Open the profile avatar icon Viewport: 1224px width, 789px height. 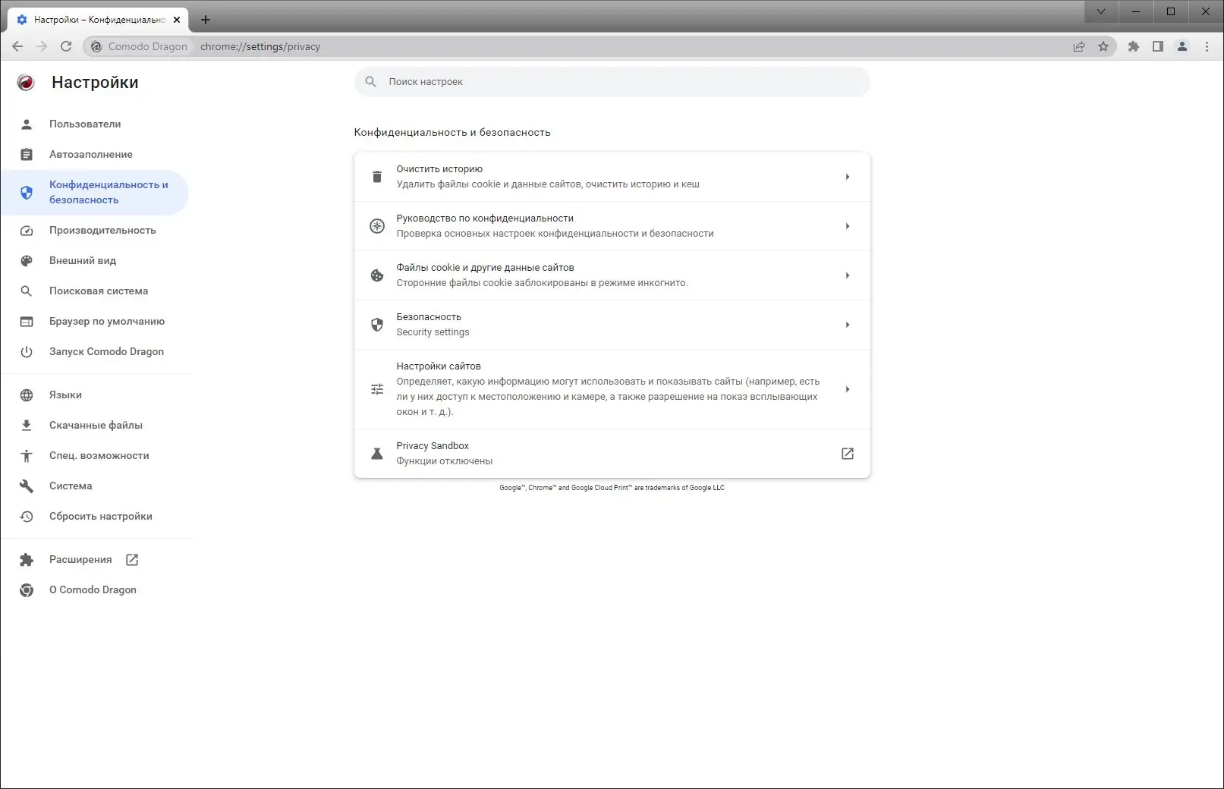point(1182,46)
